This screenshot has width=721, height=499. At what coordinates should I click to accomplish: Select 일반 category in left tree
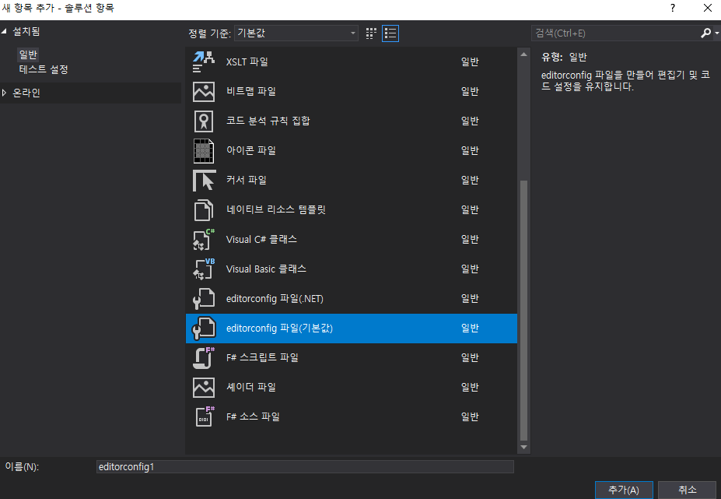[x=28, y=54]
